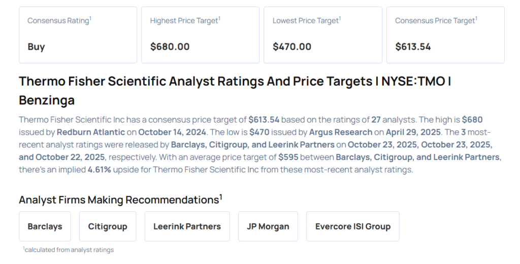Click the $680.00 highest price target value
The width and height of the screenshot is (520, 264).
pos(170,47)
